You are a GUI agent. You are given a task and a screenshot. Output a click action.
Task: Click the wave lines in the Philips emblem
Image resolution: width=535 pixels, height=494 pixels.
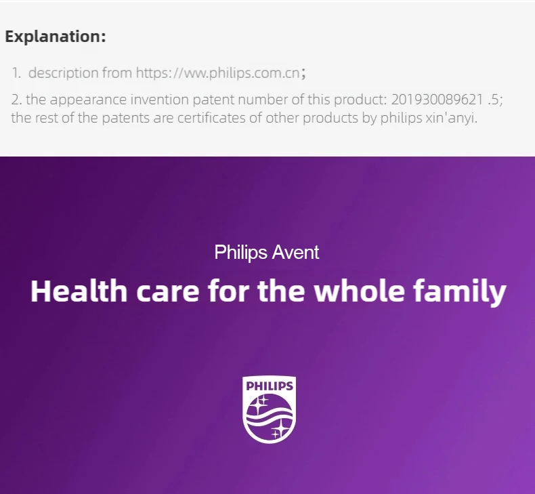tap(270, 417)
